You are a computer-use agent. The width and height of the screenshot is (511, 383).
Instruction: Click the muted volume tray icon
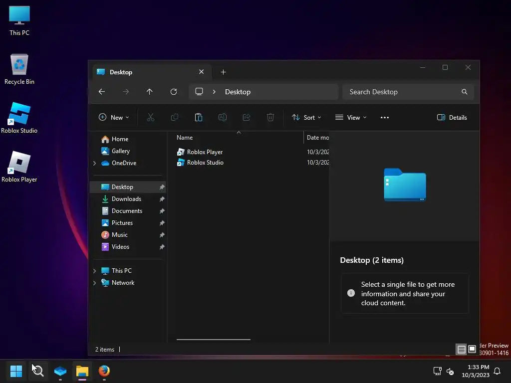pyautogui.click(x=450, y=371)
